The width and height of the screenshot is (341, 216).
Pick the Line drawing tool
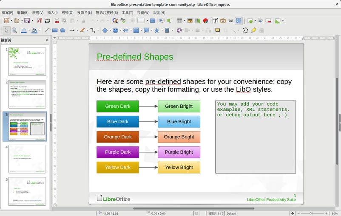click(x=47, y=31)
